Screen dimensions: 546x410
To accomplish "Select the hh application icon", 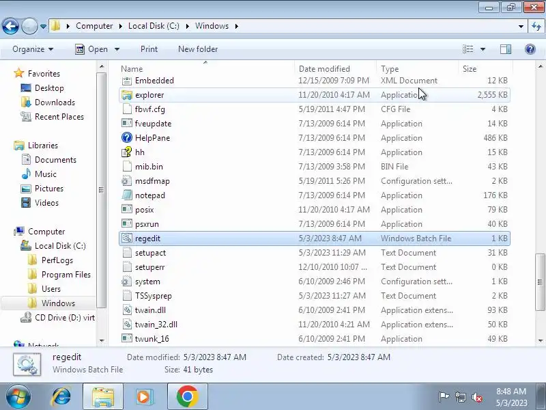I will point(127,152).
